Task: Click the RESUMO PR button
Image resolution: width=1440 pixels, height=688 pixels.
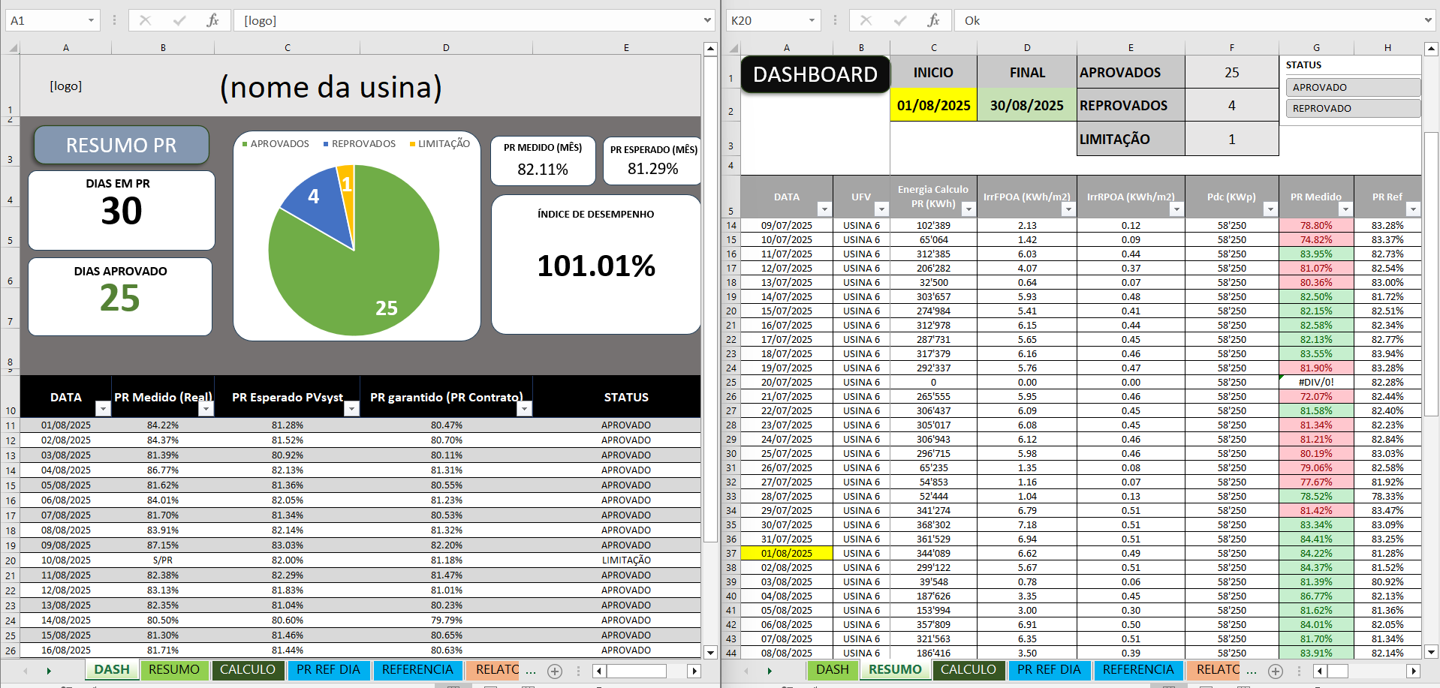Action: 121,145
